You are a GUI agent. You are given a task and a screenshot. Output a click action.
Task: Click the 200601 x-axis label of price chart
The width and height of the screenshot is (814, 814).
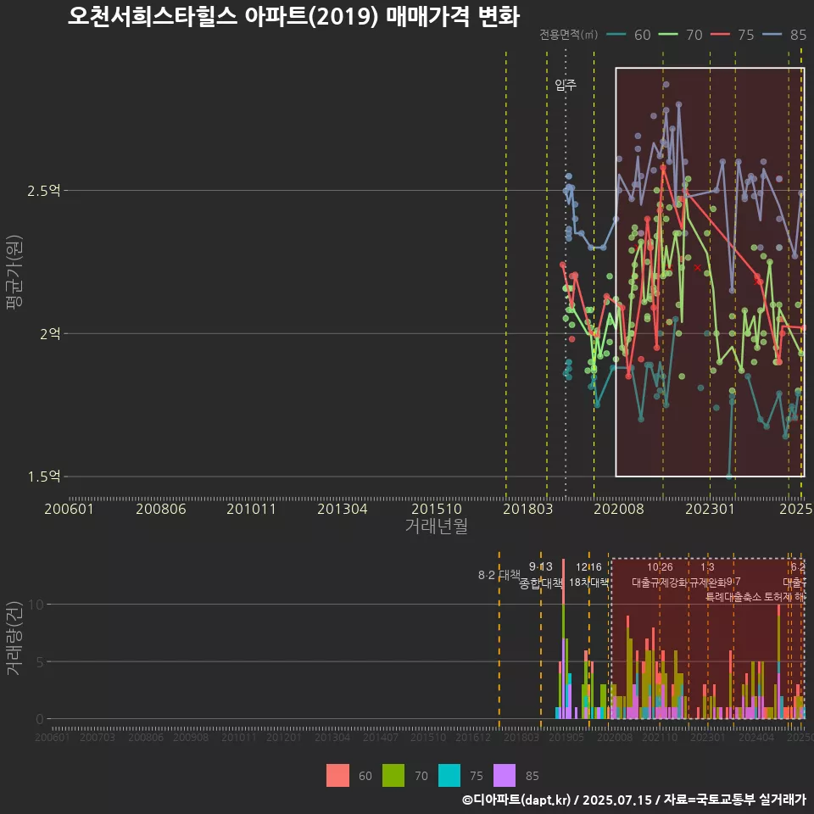tap(69, 509)
